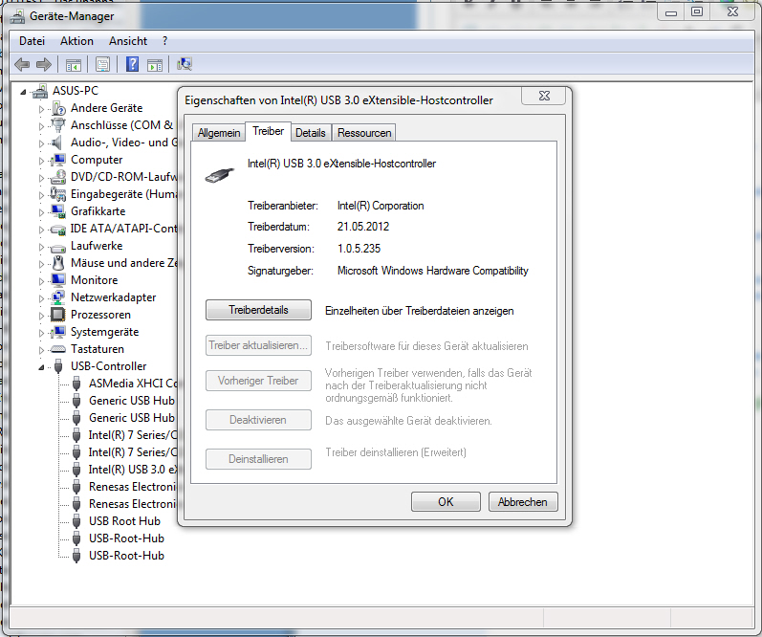Expand the Grafikkarte node
This screenshot has height=637, width=762.
41,212
